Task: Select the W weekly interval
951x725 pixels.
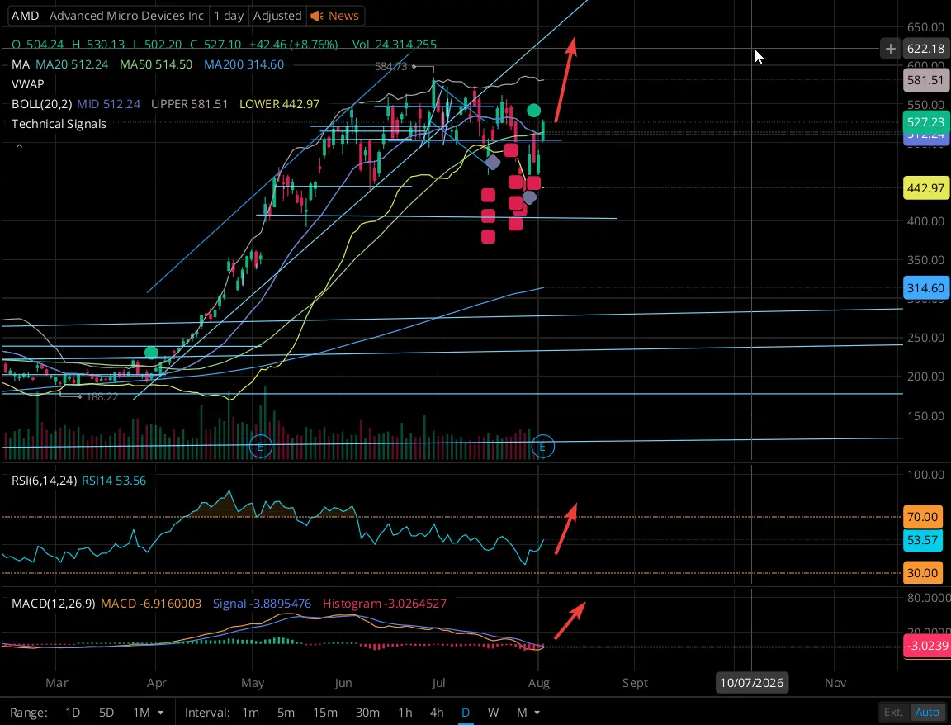Action: point(493,713)
